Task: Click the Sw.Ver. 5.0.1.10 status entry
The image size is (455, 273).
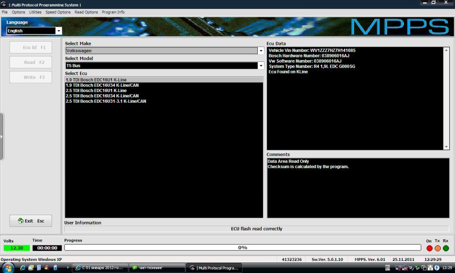Action: [327, 260]
